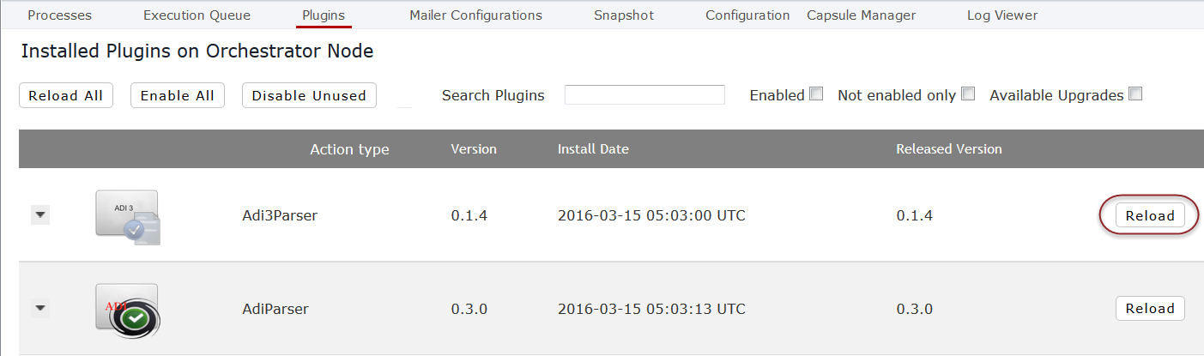Enable the Available Upgrades checkbox
The image size is (1204, 356).
pyautogui.click(x=1135, y=94)
